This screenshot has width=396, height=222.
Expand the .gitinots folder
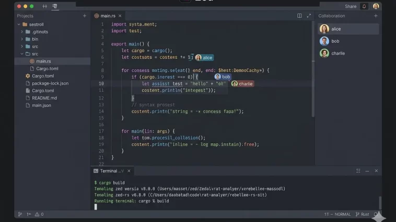pos(22,32)
